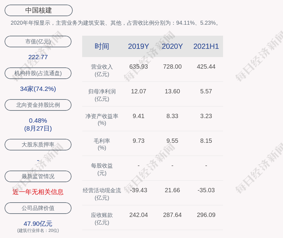The width and height of the screenshot is (283, 238).
Task: Click the 应收账款 value 296.09
Action: pos(206,215)
